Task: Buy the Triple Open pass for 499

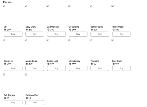Action: pos(121,34)
